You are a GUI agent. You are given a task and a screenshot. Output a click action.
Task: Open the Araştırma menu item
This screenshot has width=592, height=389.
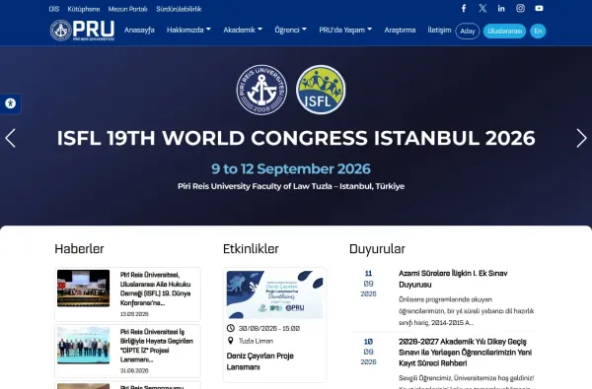pos(400,30)
